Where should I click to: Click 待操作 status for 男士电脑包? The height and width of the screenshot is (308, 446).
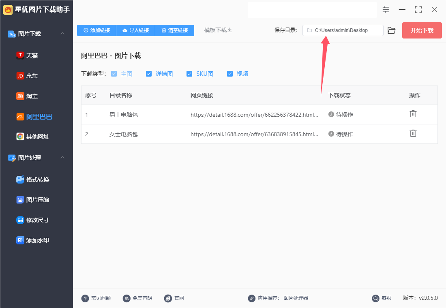tap(341, 115)
